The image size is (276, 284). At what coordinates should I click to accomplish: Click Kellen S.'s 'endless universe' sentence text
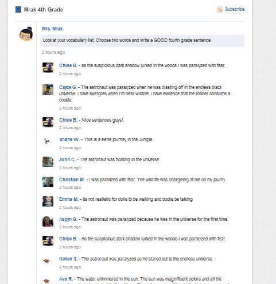[147, 259]
